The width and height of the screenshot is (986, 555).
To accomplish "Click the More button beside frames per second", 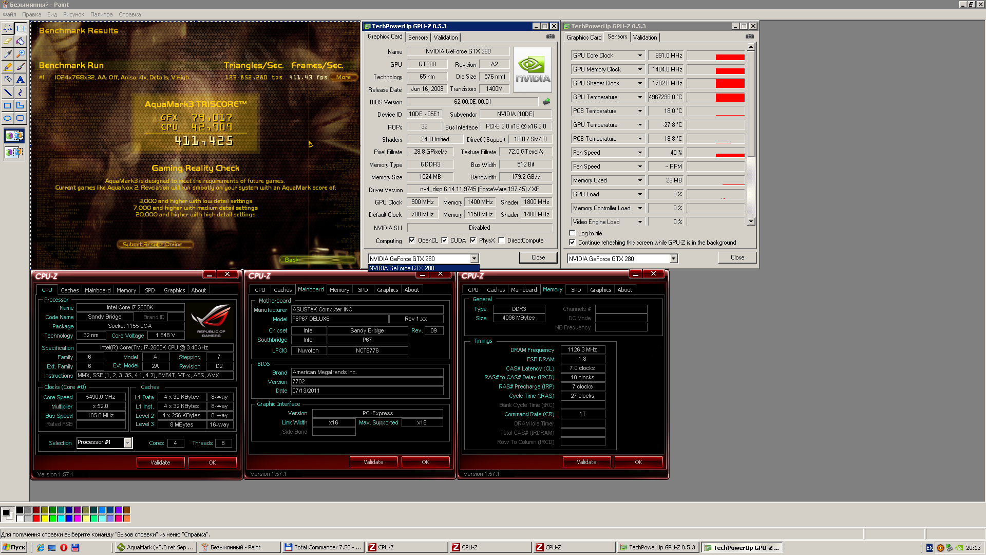I will coord(344,77).
